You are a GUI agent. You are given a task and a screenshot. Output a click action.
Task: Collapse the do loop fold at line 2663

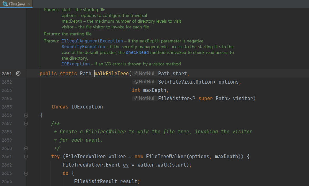26,173
